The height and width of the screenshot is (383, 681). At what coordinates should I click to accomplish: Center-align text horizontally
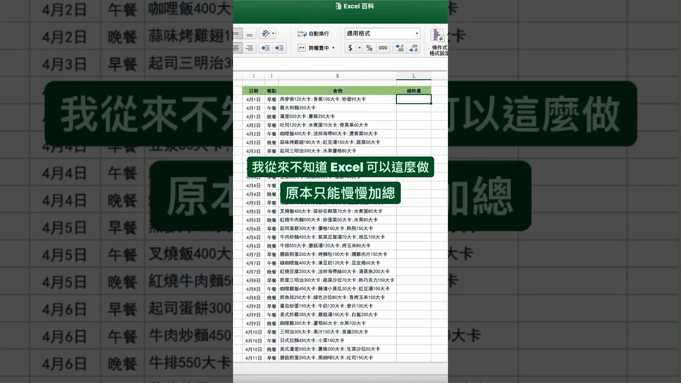[x=237, y=48]
